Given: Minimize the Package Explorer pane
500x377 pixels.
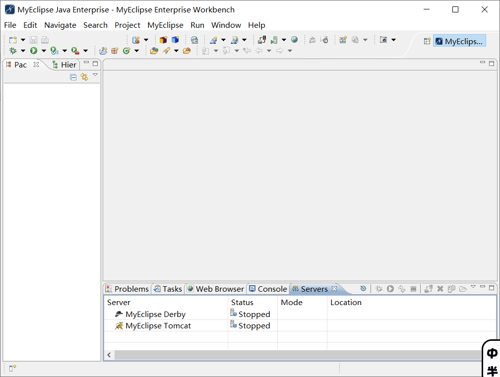Looking at the screenshot, I should [86, 63].
